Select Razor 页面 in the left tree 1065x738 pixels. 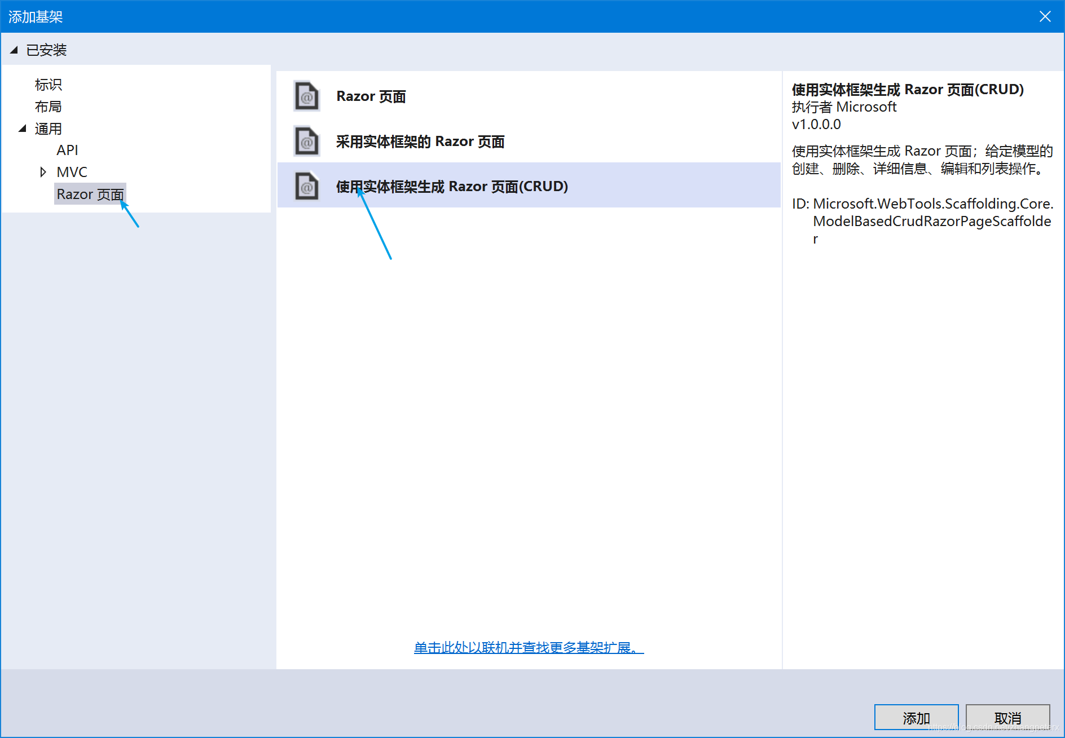pyautogui.click(x=90, y=194)
